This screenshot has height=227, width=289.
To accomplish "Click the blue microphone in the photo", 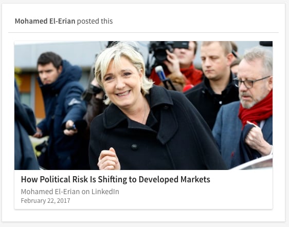I will (x=161, y=73).
